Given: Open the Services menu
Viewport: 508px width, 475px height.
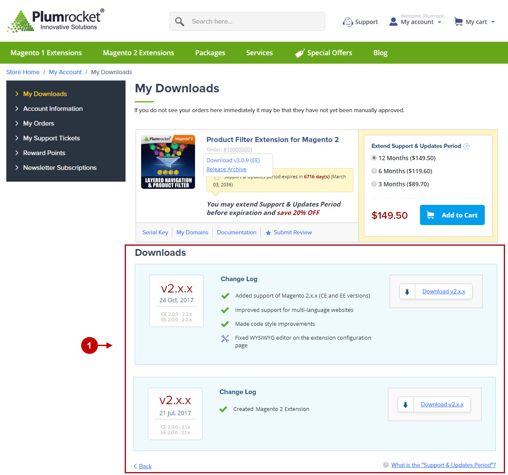Looking at the screenshot, I should click(259, 53).
